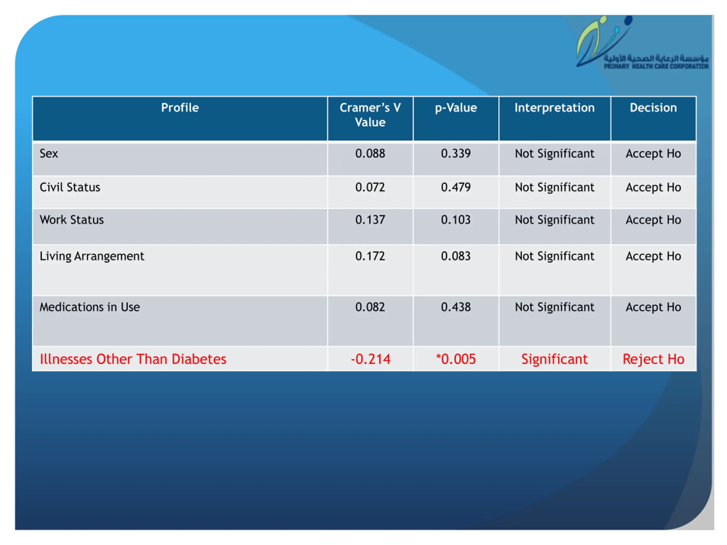Image resolution: width=727 pixels, height=545 pixels.
Task: Click the 'p-Value' column header
Action: 456,108
